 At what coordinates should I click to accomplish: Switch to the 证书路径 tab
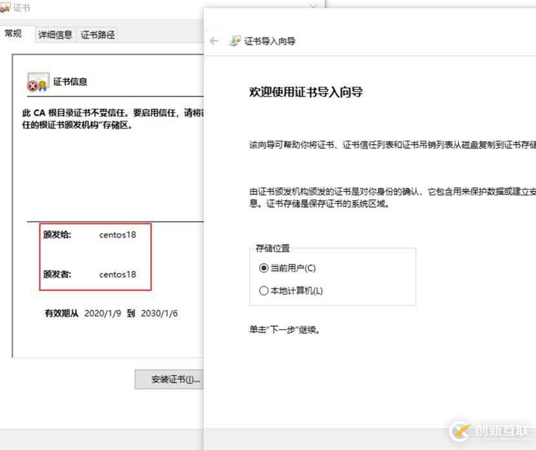coord(97,34)
